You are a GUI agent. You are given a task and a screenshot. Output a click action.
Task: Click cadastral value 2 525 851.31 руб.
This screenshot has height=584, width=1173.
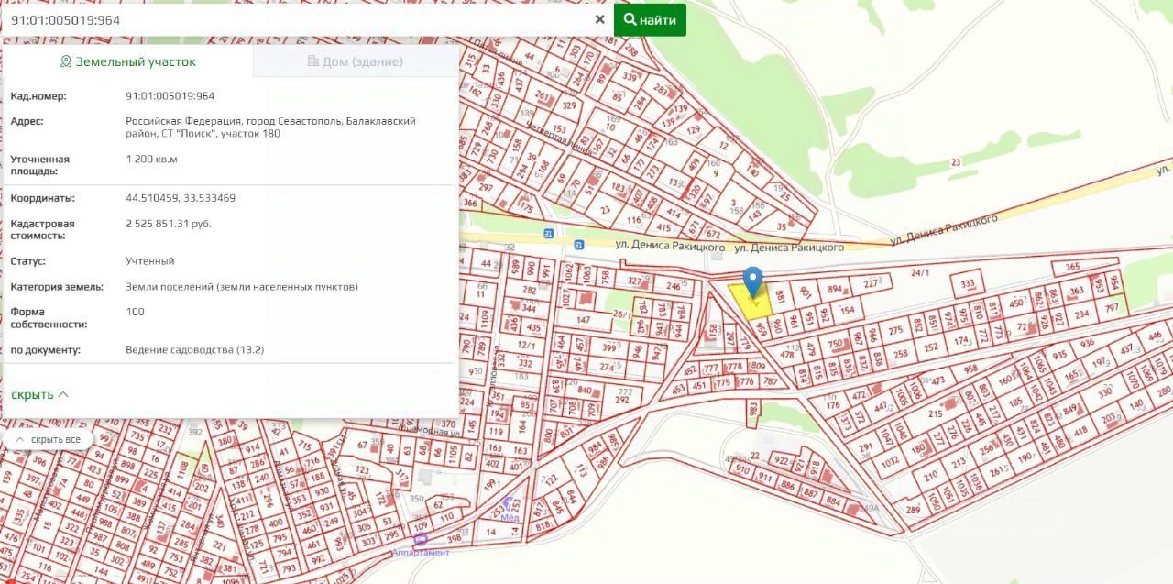[x=169, y=223]
